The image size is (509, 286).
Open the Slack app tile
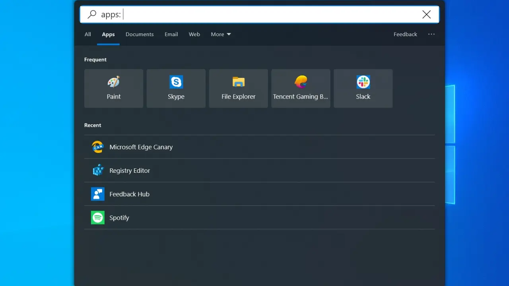(x=363, y=88)
